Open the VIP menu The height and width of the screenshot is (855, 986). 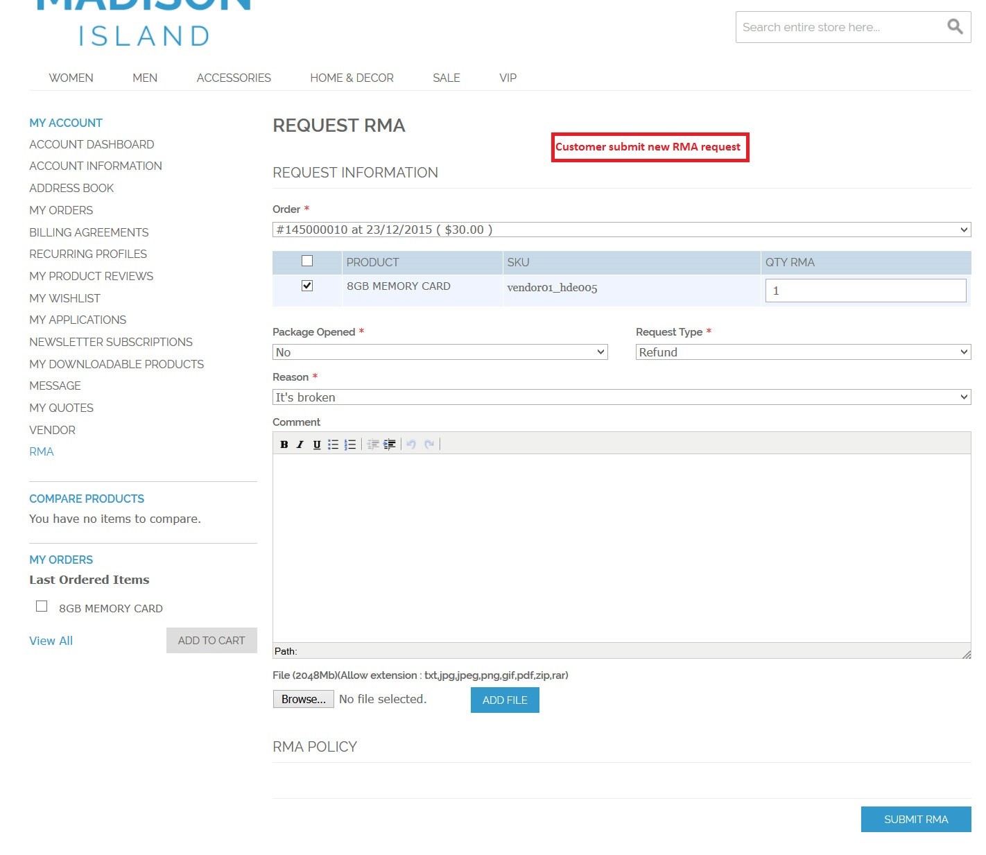pyautogui.click(x=508, y=78)
